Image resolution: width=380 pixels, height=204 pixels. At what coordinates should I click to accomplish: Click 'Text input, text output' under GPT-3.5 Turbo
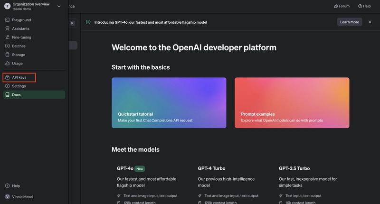click(x=304, y=196)
